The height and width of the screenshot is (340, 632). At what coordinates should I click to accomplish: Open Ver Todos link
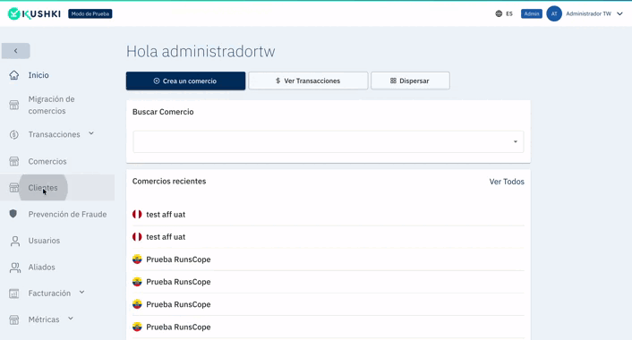point(507,182)
